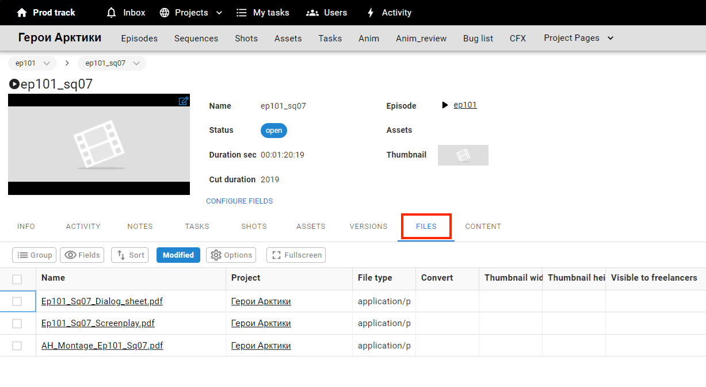Tick the checkbox for Ep101_Sq07_Dialog_sheet.pdf
This screenshot has width=706, height=387.
tap(17, 301)
